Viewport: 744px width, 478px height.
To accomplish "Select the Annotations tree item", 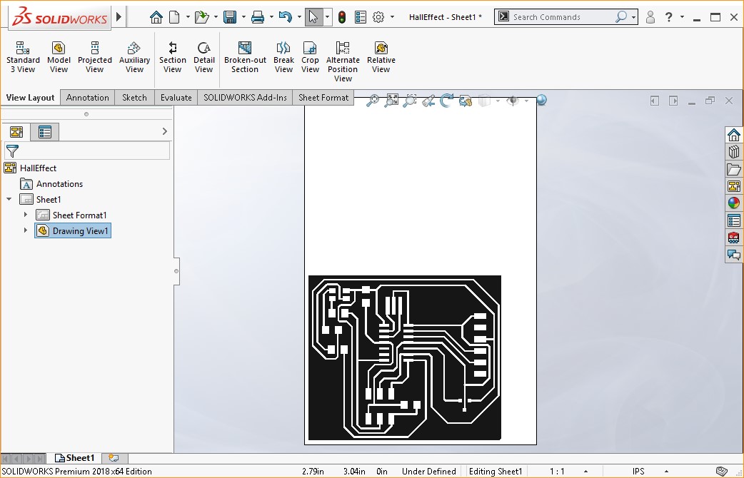I will point(51,184).
